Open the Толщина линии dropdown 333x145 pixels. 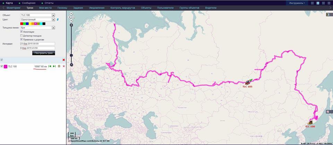37,28
